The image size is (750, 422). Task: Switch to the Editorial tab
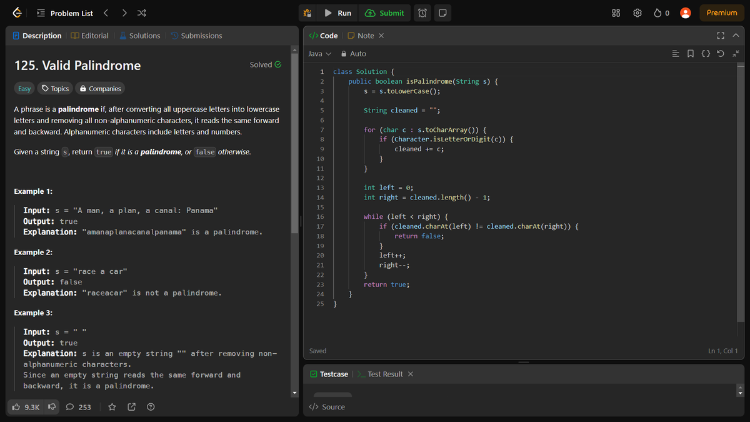(90, 36)
